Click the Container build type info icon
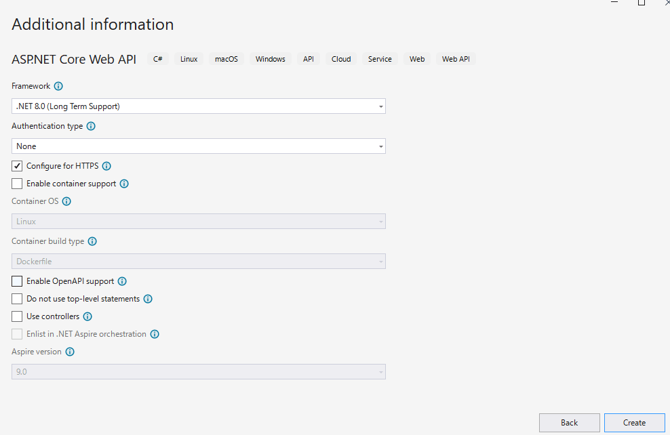 point(92,241)
